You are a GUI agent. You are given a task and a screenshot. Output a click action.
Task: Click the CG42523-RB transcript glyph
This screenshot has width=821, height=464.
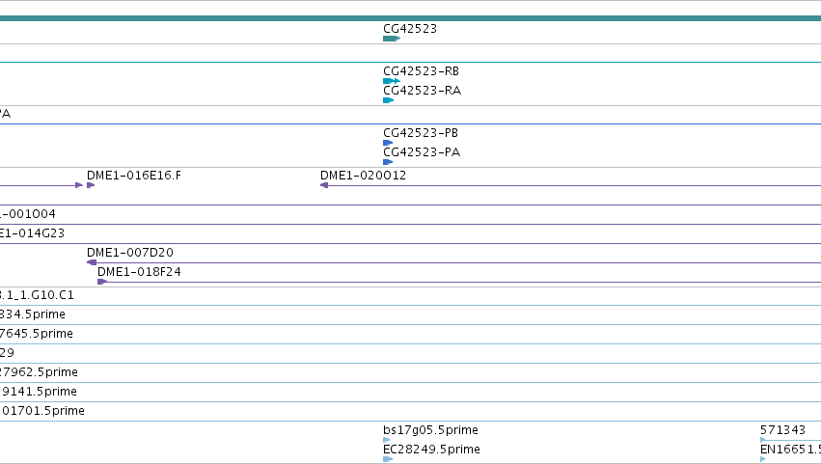(x=392, y=81)
